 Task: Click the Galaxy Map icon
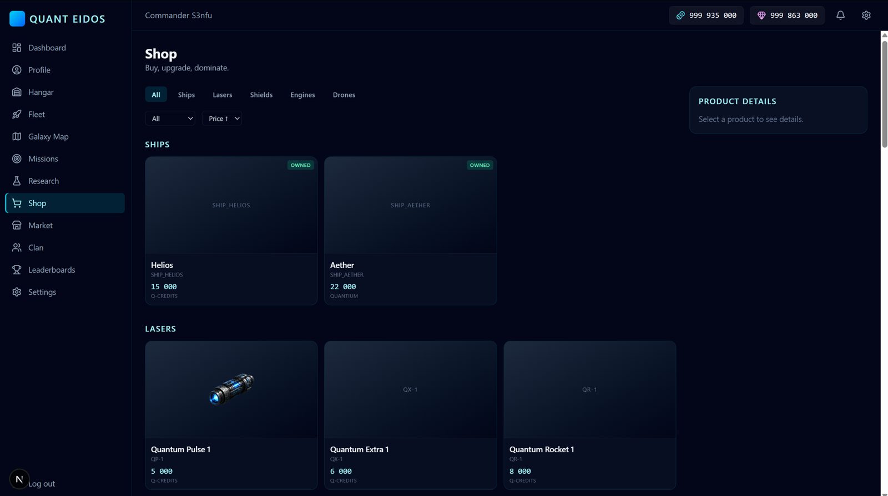coord(17,136)
